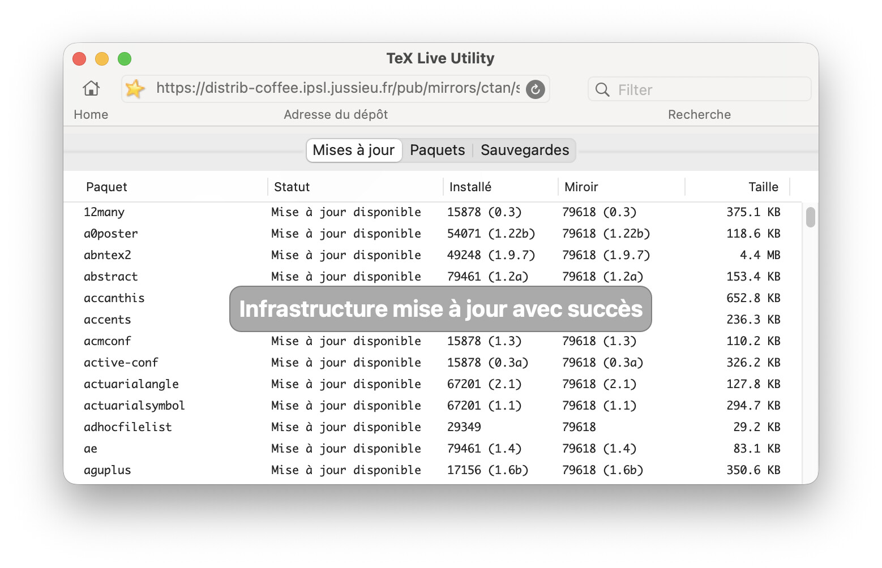
Task: Click mirror version 79618 (1.2a)
Action: click(602, 277)
